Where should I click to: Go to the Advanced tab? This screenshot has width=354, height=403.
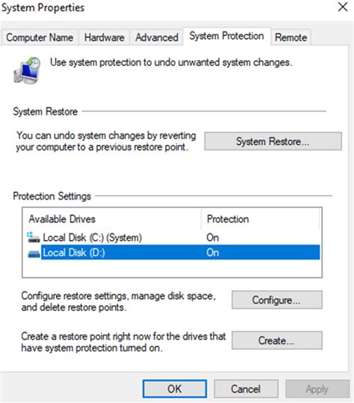click(x=157, y=37)
